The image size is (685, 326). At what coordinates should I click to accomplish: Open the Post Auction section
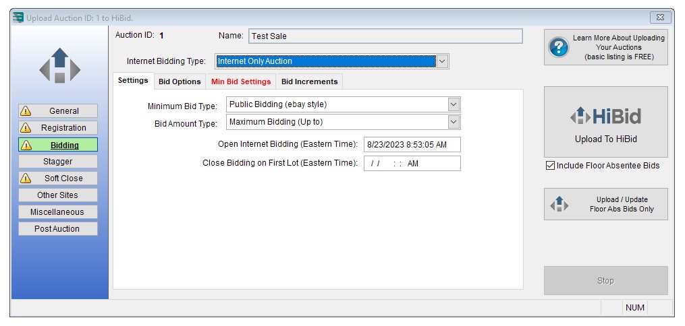[x=58, y=229]
